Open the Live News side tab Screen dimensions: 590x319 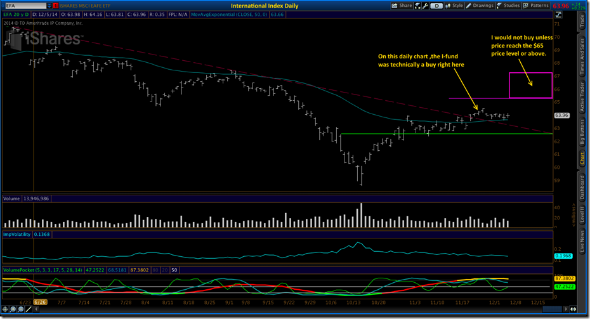pos(582,242)
